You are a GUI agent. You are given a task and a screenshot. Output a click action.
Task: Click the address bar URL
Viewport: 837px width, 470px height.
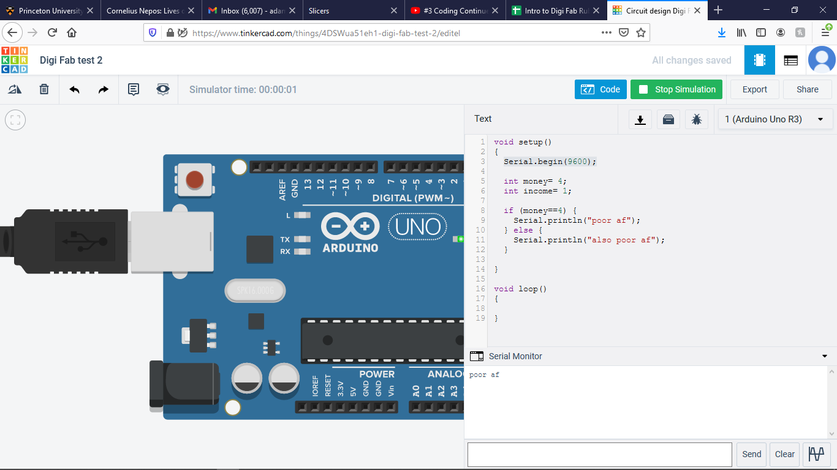click(x=326, y=33)
